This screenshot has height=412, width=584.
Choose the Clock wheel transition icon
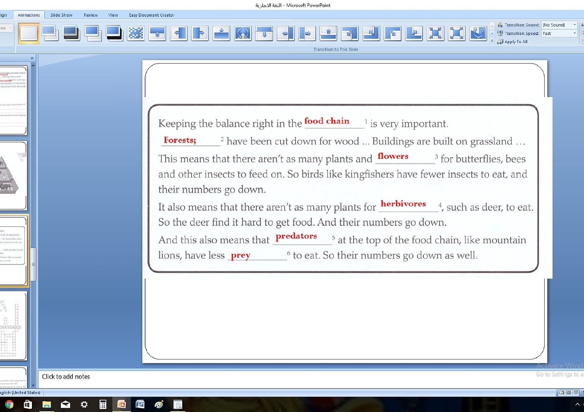point(478,33)
